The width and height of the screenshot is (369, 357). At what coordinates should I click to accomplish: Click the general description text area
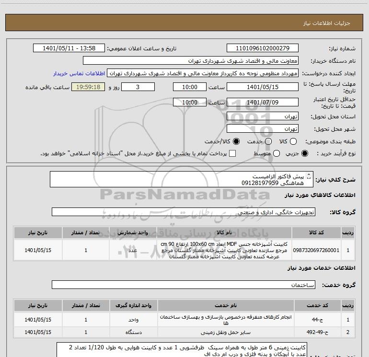click(x=182, y=179)
